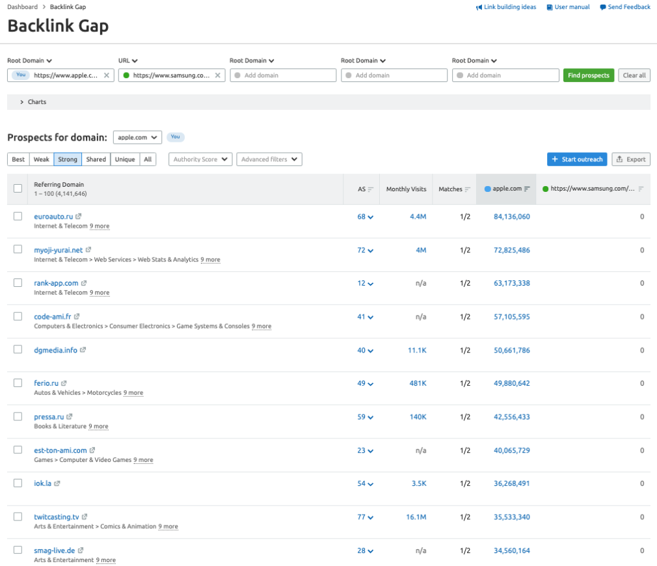
Task: Sort by samsung.com column icon
Action: tap(641, 189)
